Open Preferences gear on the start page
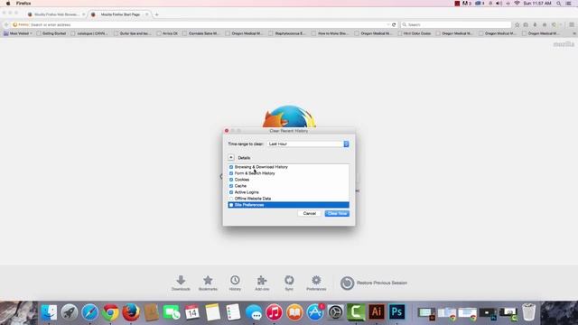This screenshot has width=578, height=325. click(x=316, y=283)
